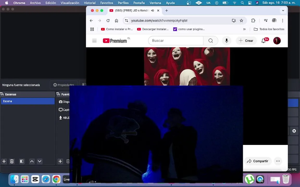Click the Chrome address bar URL
300x187 pixels.
[159, 21]
